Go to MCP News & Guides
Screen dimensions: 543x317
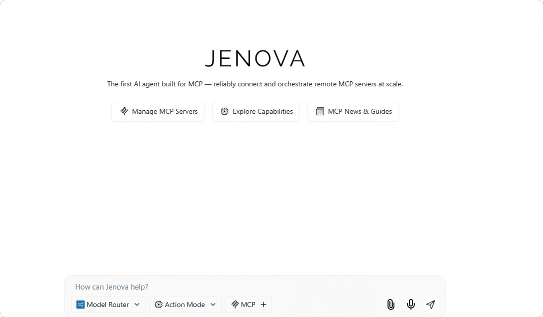pos(359,111)
